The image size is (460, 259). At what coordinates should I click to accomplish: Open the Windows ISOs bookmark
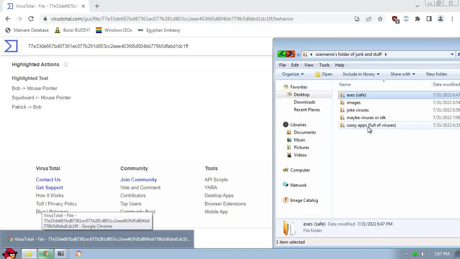(x=114, y=30)
